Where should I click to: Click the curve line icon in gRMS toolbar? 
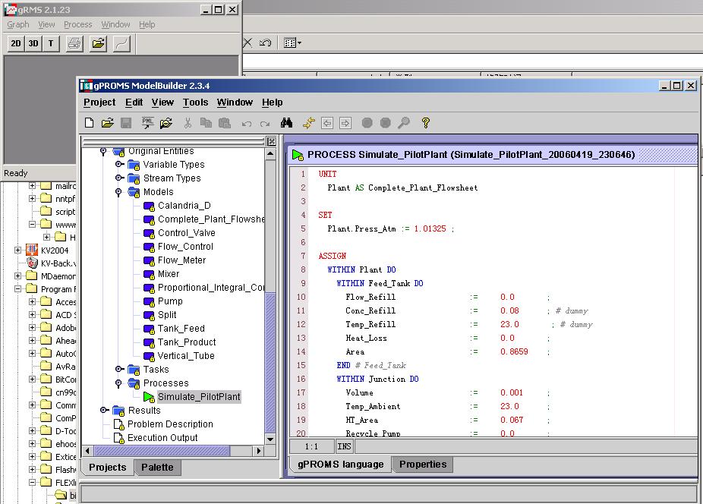click(x=121, y=43)
